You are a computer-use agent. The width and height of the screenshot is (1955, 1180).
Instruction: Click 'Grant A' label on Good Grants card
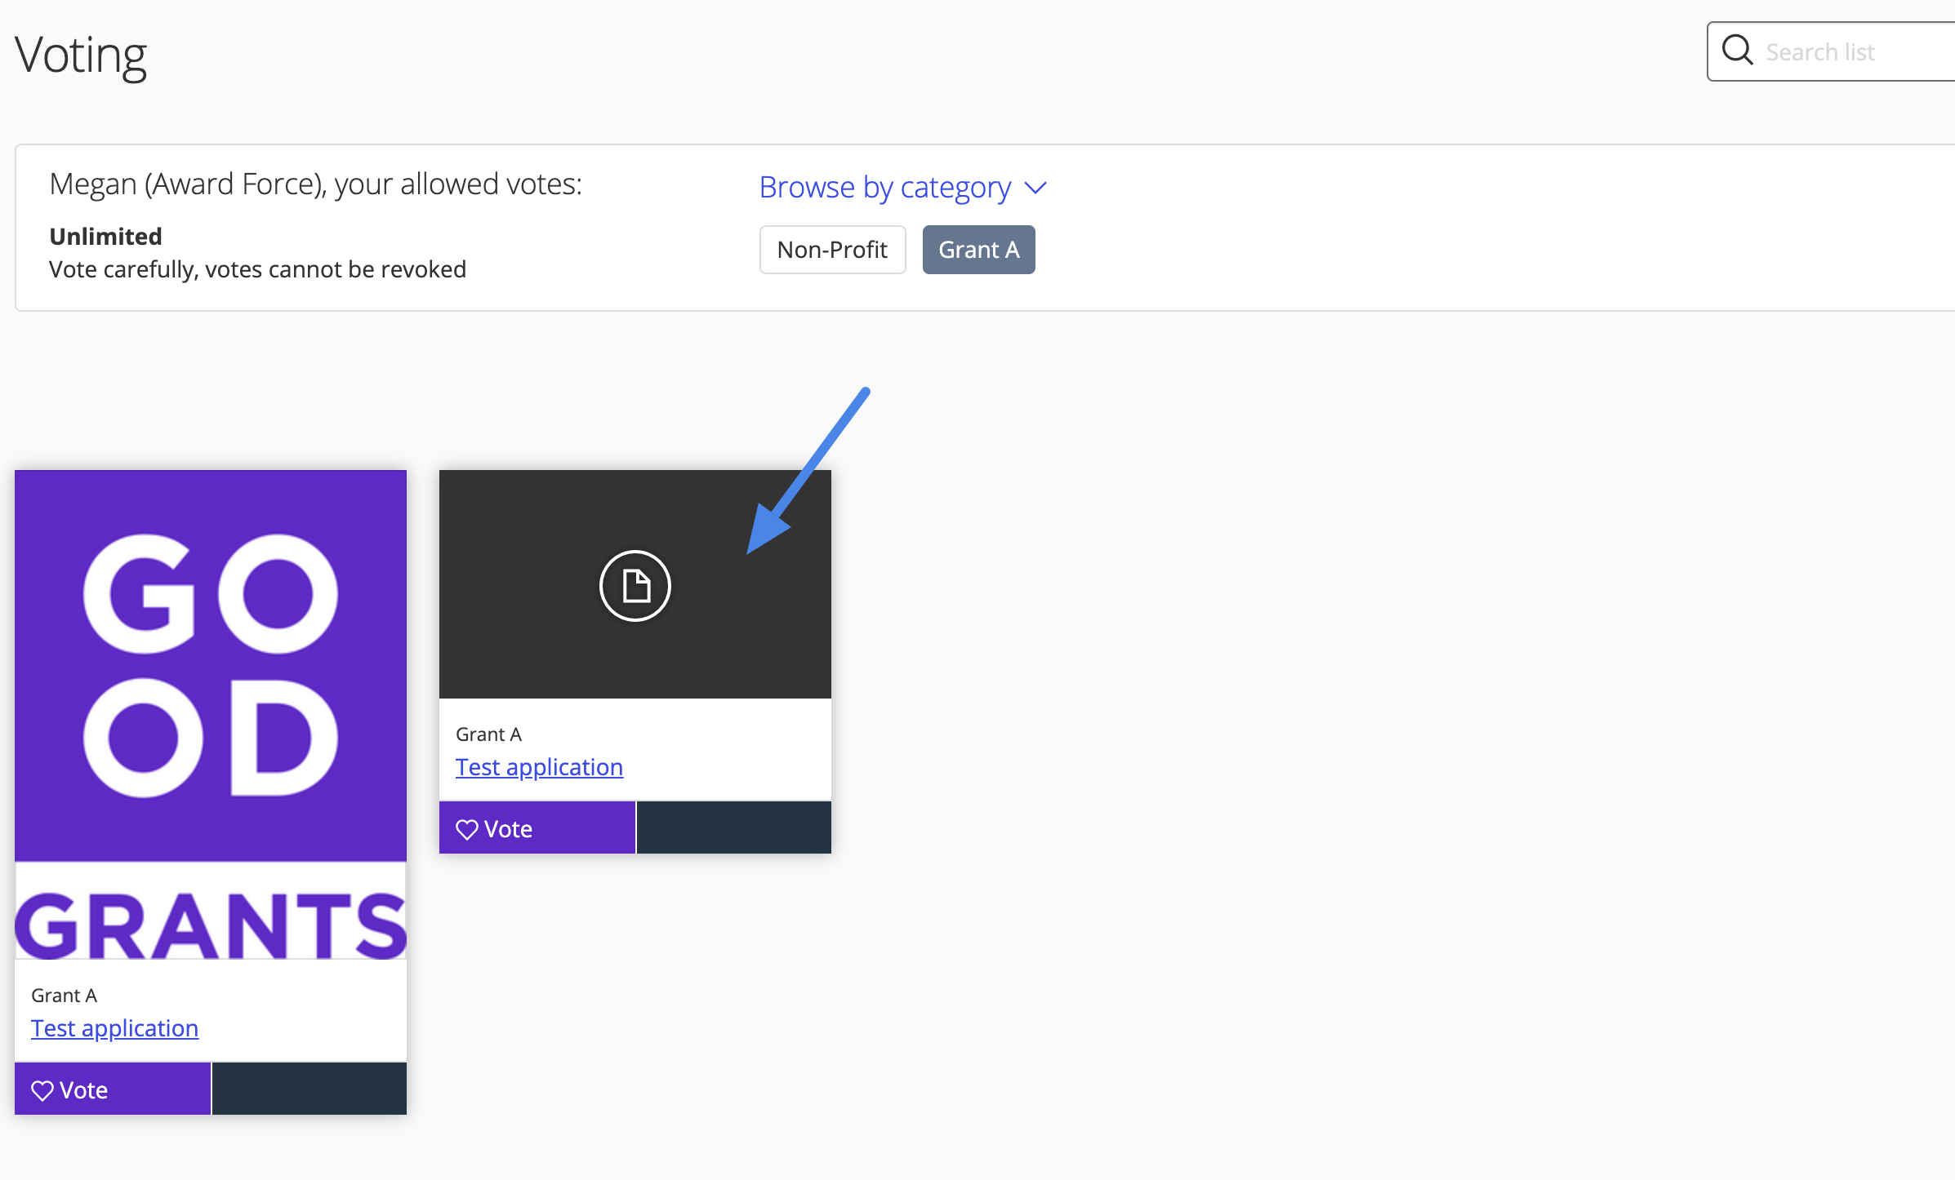pos(64,996)
